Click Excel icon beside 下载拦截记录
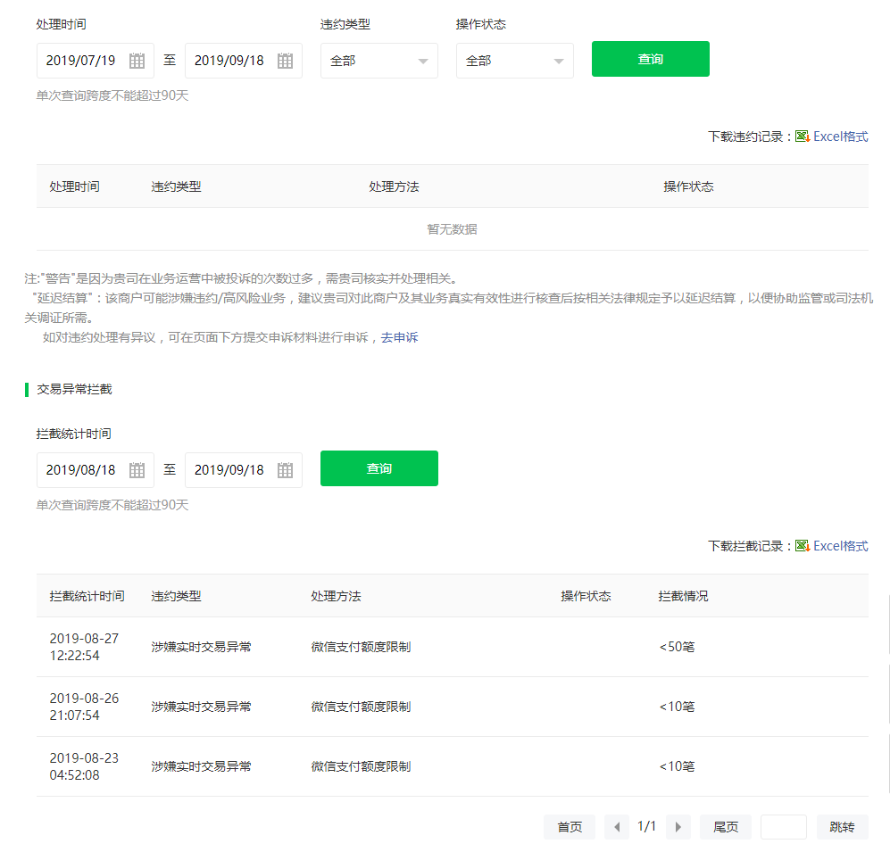Viewport: 890px width, 852px height. pos(803,546)
